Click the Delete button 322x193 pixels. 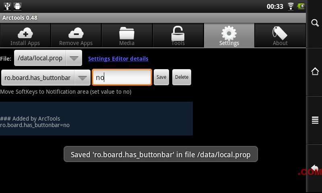(182, 77)
